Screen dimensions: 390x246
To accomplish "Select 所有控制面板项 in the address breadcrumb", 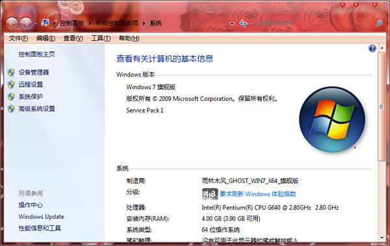I will click(117, 23).
